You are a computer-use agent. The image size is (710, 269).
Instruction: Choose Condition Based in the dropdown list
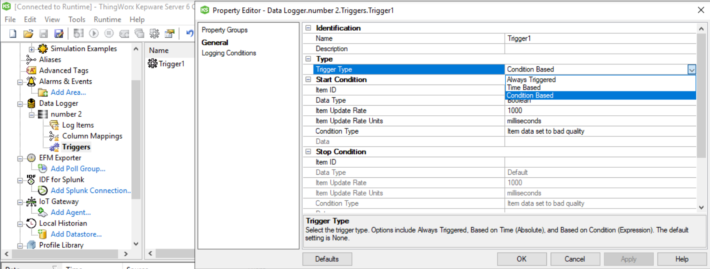600,95
